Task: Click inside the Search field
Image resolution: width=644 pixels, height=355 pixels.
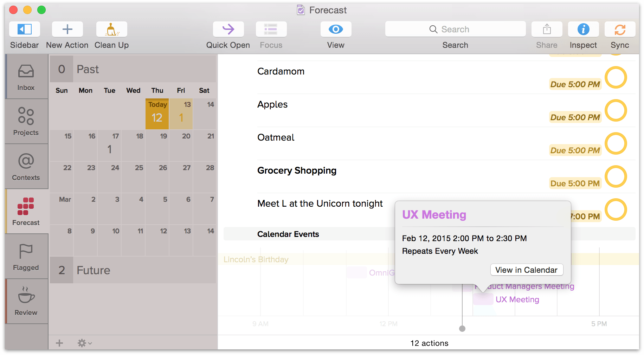Action: pos(456,29)
